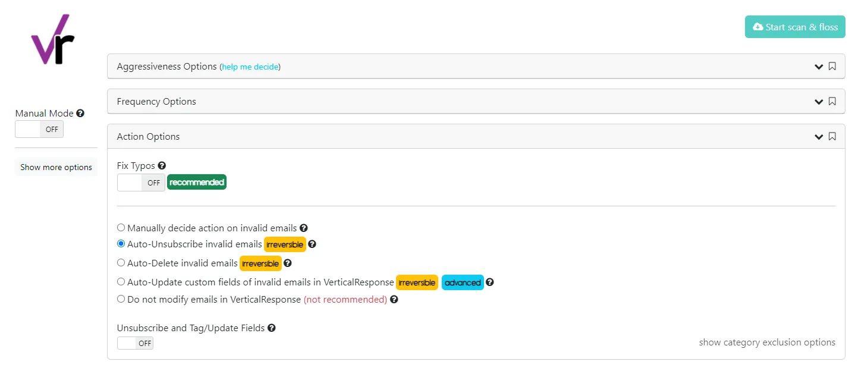Toggle the Manual Mode switch
The width and height of the screenshot is (855, 371).
39,129
